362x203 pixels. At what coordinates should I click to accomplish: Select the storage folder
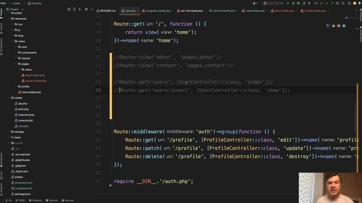[x=18, y=132]
